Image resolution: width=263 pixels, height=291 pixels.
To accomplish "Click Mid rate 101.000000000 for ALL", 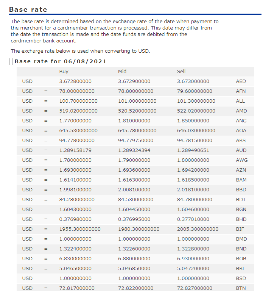I will (x=137, y=101).
